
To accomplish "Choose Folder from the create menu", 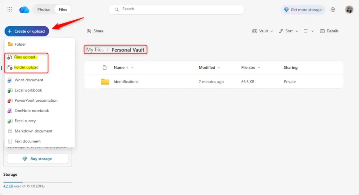I will [39, 44].
